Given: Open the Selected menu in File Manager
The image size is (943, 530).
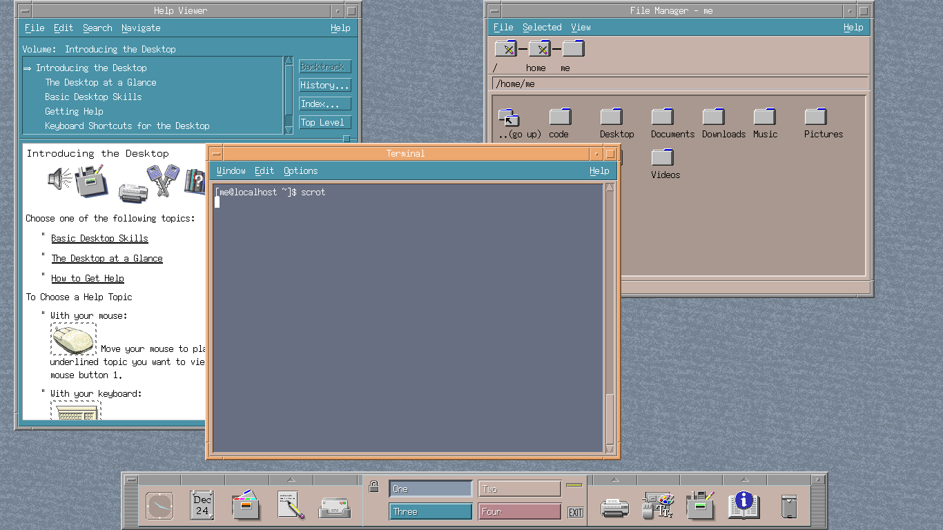Looking at the screenshot, I should coord(541,28).
